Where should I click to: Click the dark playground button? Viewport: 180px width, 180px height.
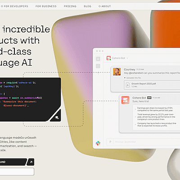coord(13,162)
